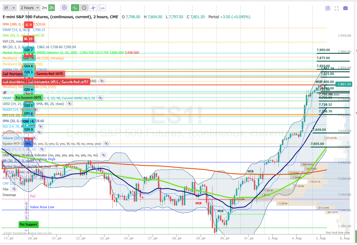This screenshot has height=245, width=357.
Task: Select the 2h timeframe button
Action: (52, 8)
